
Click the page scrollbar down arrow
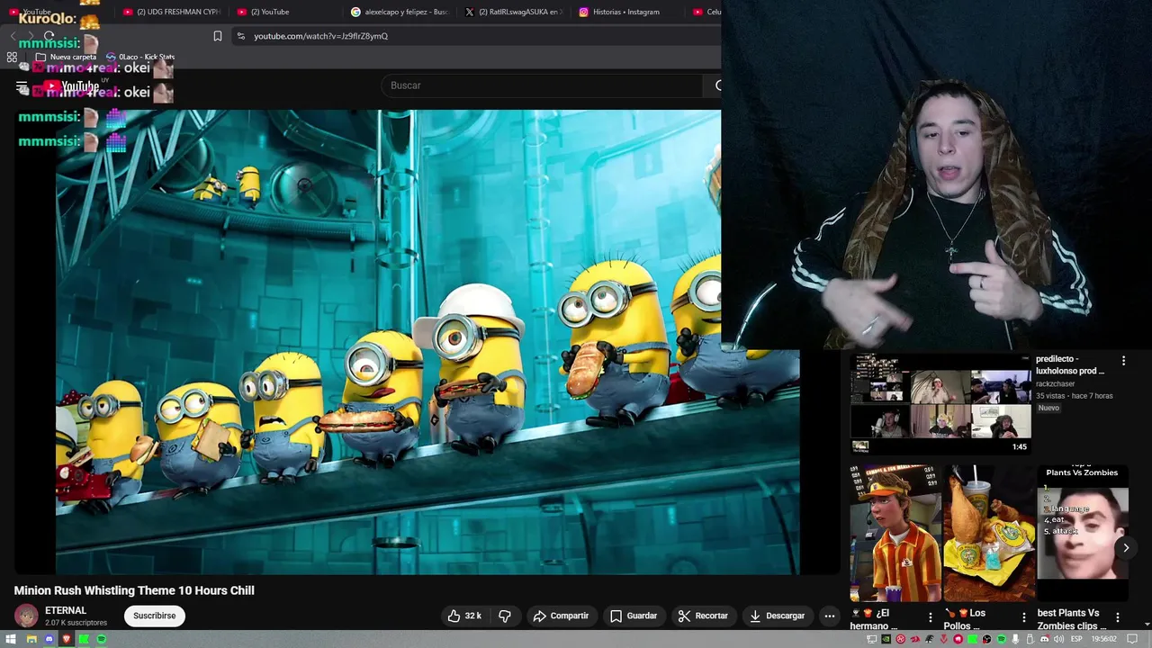click(1147, 625)
